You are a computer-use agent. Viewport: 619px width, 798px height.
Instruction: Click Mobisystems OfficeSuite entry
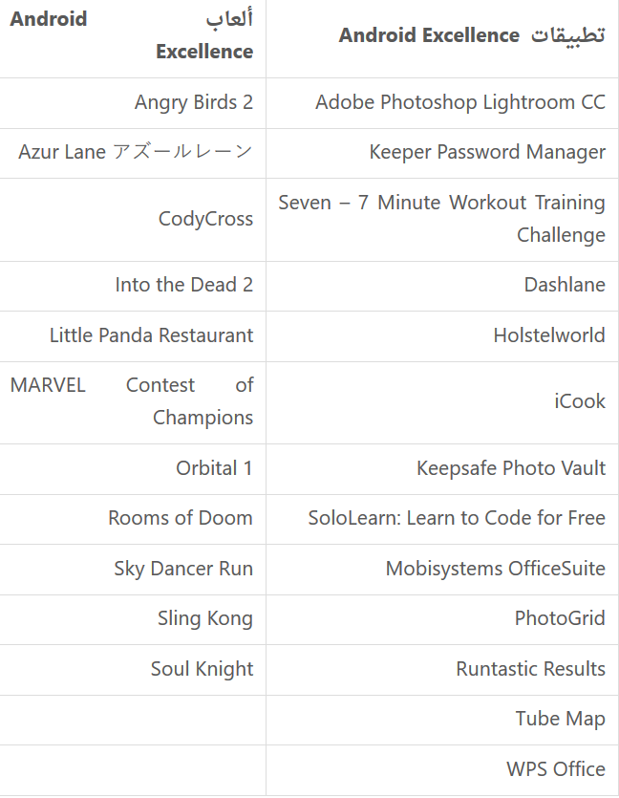tap(495, 569)
